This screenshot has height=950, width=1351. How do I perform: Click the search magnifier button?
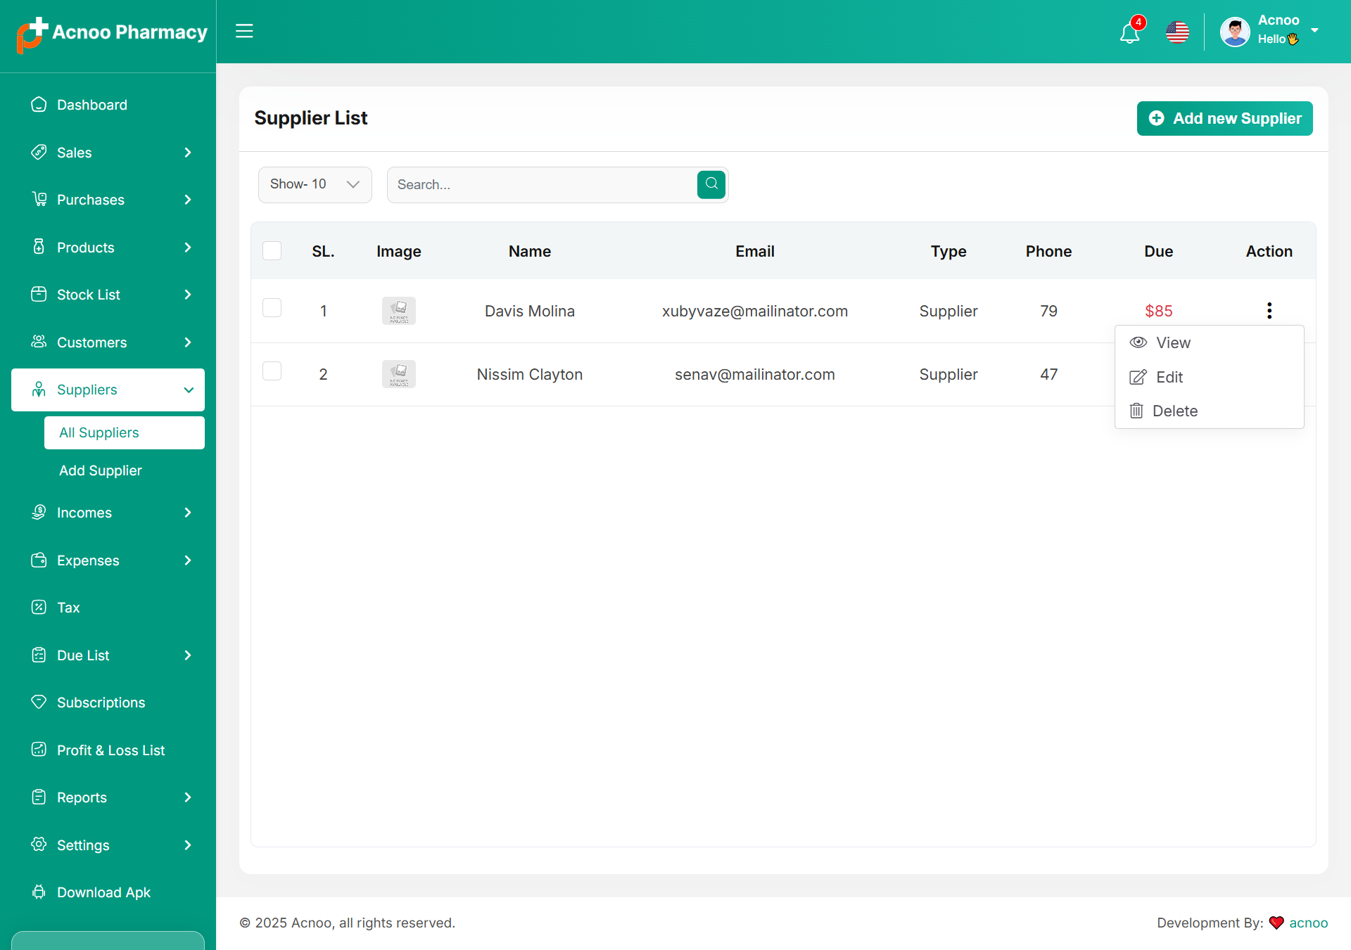point(711,184)
